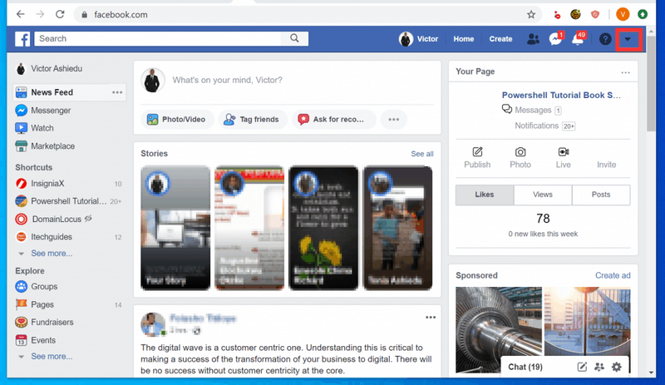This screenshot has width=665, height=385.
Task: Click the Ask for recommendations button
Action: click(x=333, y=119)
